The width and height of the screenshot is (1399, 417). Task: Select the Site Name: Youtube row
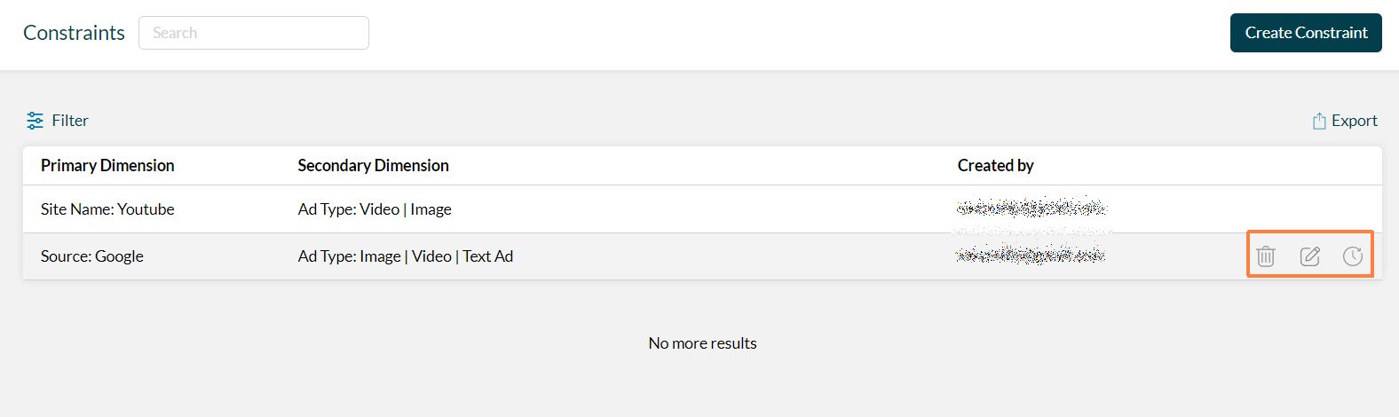point(107,209)
